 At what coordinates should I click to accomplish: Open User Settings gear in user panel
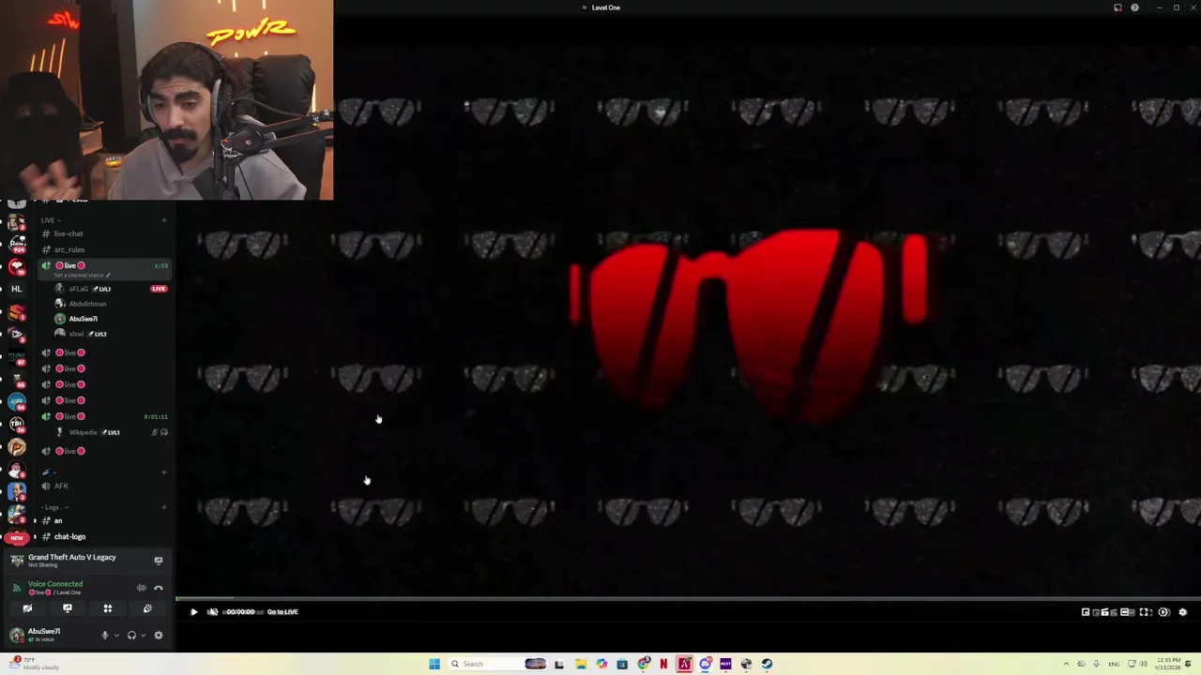tap(158, 635)
